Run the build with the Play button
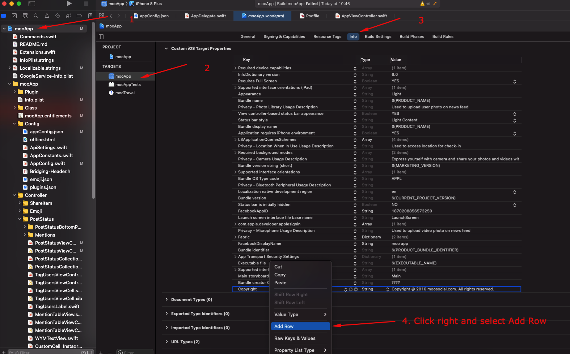 click(x=69, y=4)
